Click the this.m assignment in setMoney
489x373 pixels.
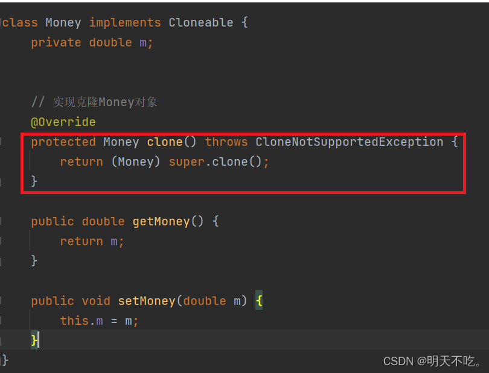point(82,321)
